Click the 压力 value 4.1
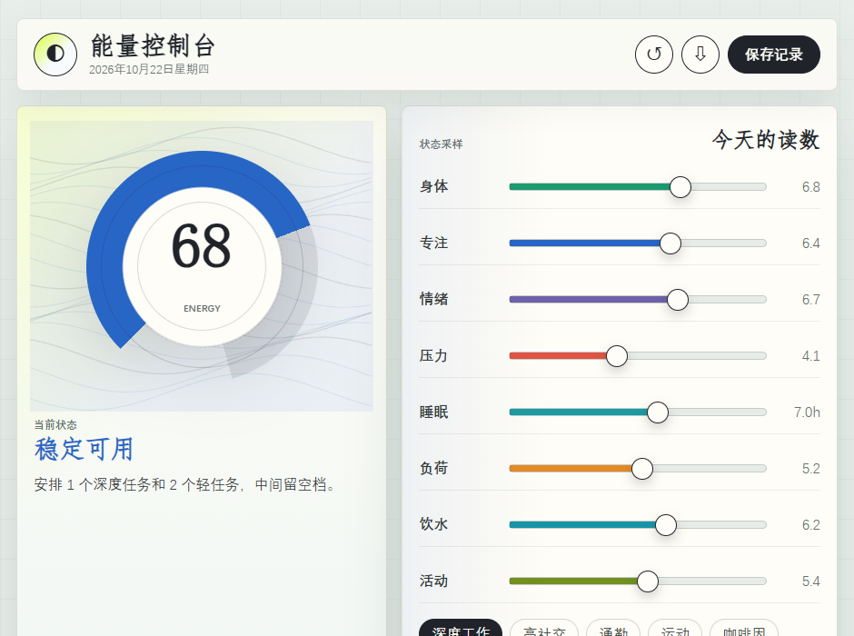The width and height of the screenshot is (854, 636). click(x=810, y=356)
